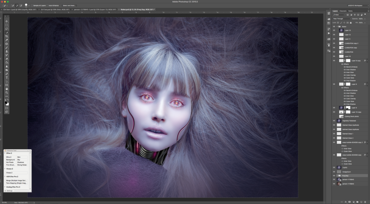Select the Horizontal Type tool
The height and width of the screenshot is (204, 370).
coord(7,77)
